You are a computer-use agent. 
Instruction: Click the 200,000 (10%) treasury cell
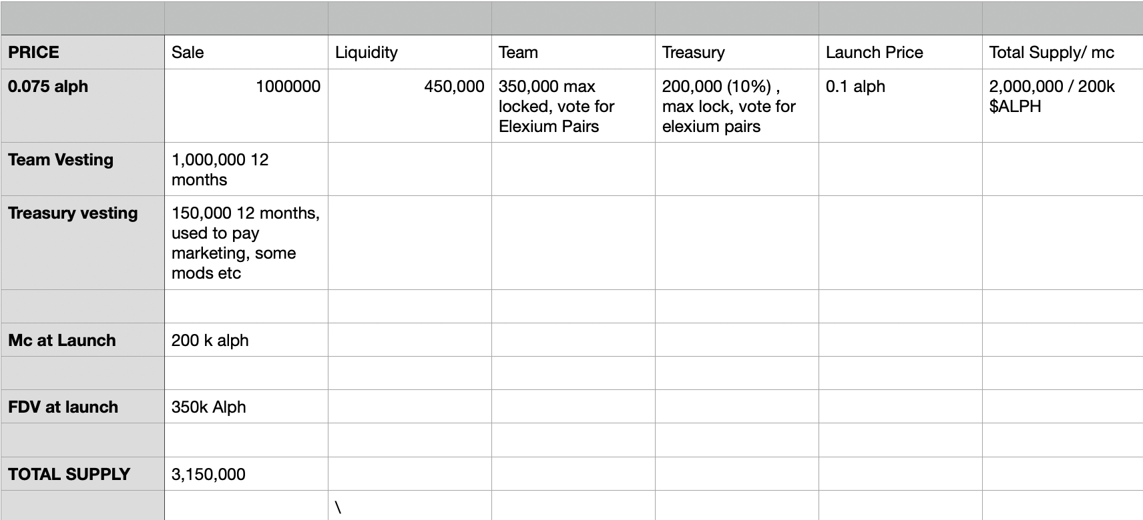(x=736, y=105)
